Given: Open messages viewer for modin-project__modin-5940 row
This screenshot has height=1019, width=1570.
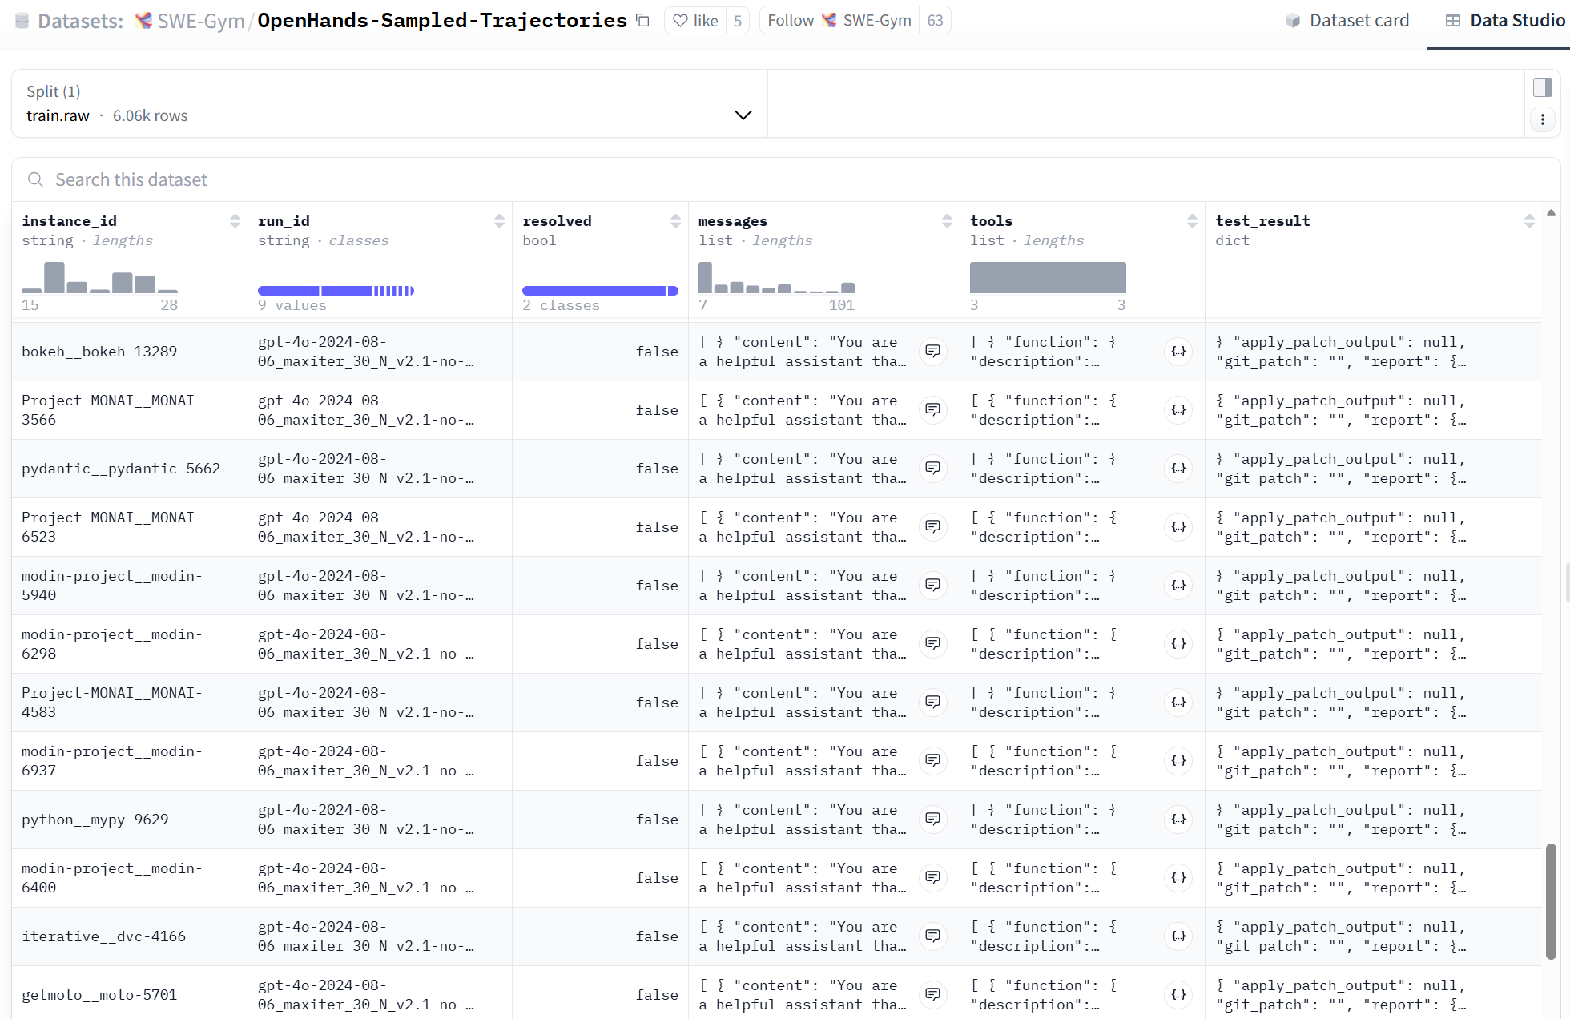Looking at the screenshot, I should point(932,585).
